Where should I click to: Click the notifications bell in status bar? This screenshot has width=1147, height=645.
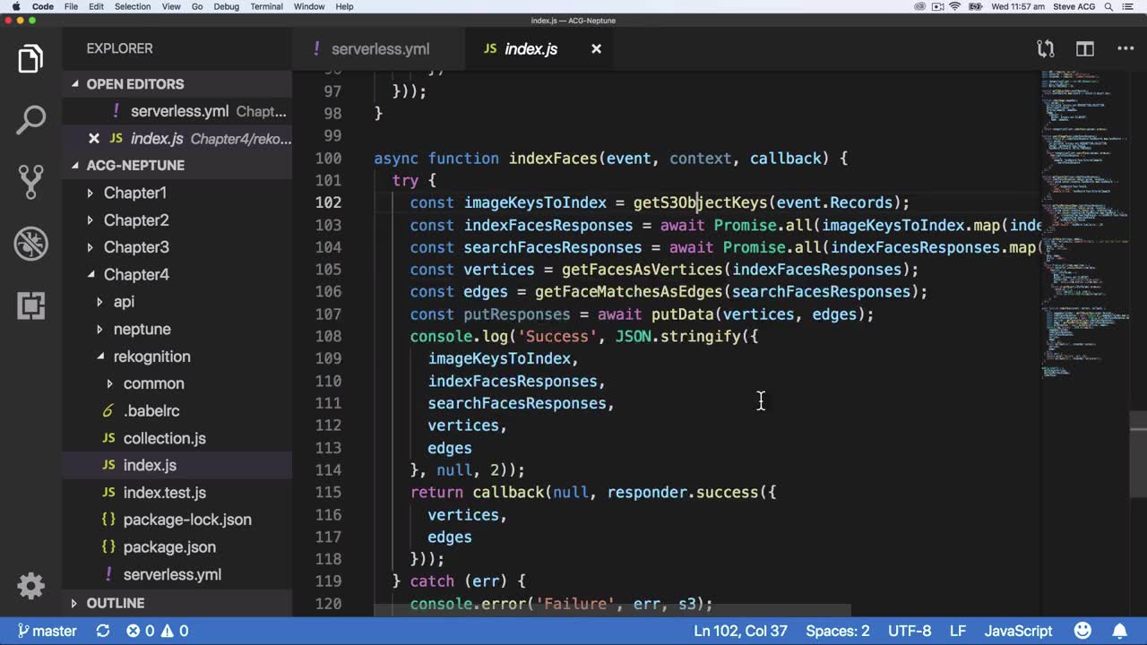(x=1120, y=631)
